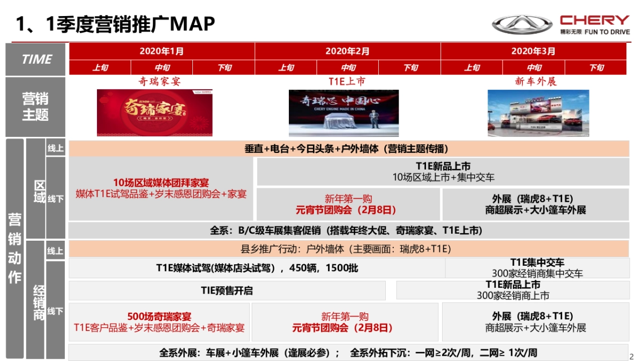
Task: Click the TIE预售开启 bar
Action: (227, 289)
